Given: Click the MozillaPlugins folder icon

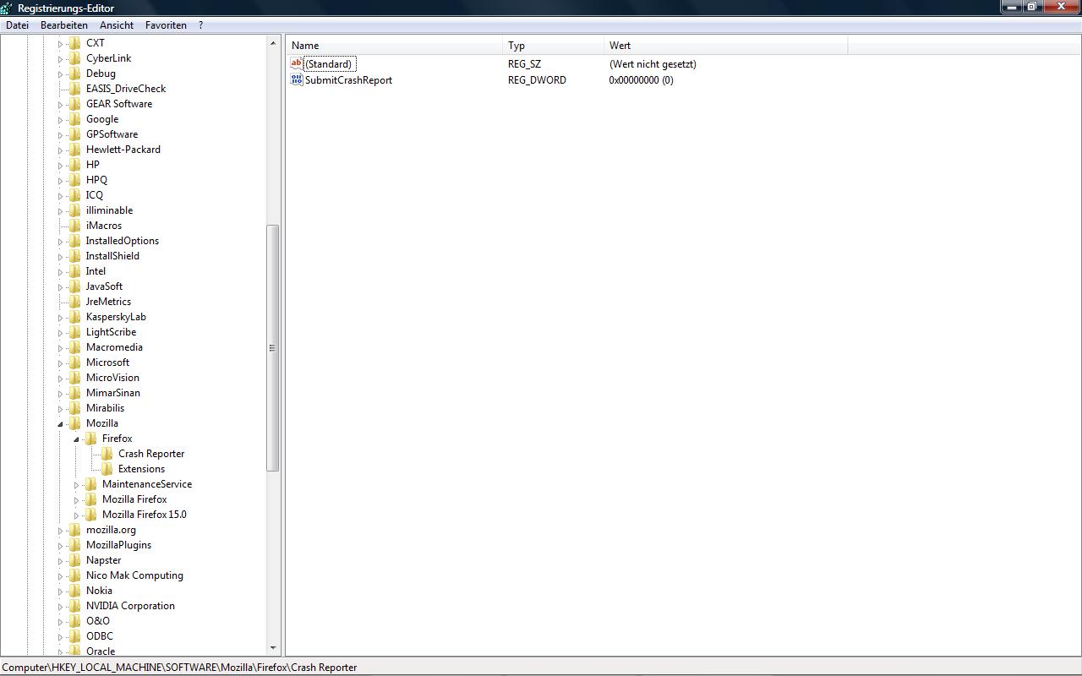Looking at the screenshot, I should coord(75,545).
